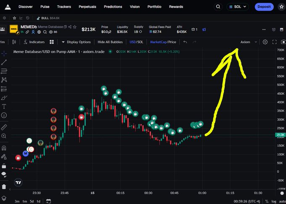
Task: Expand the SOL chain dropdown
Action: (238, 7)
